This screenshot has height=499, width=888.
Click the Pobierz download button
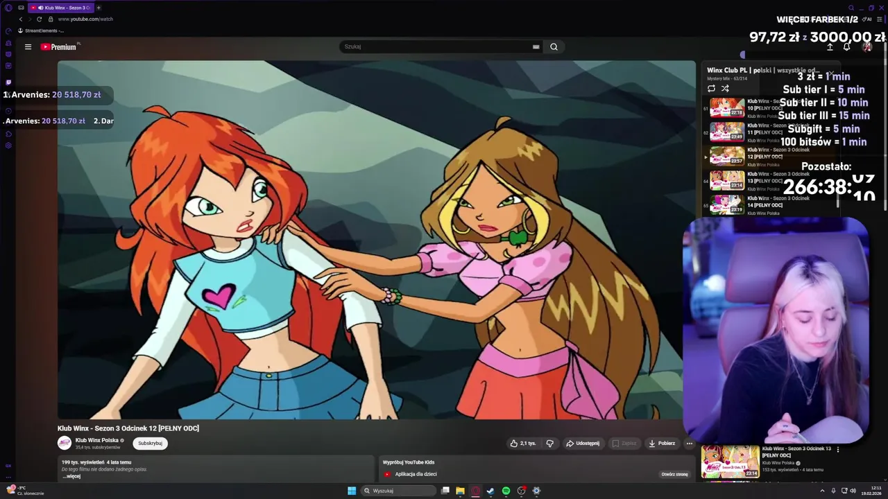coord(662,444)
